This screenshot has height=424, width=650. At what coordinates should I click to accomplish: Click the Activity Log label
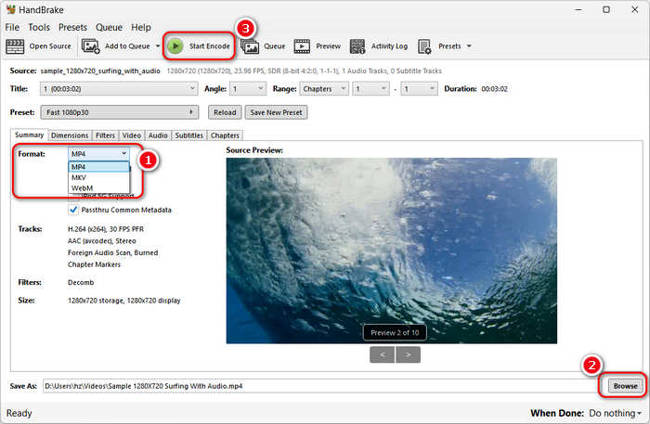point(389,46)
